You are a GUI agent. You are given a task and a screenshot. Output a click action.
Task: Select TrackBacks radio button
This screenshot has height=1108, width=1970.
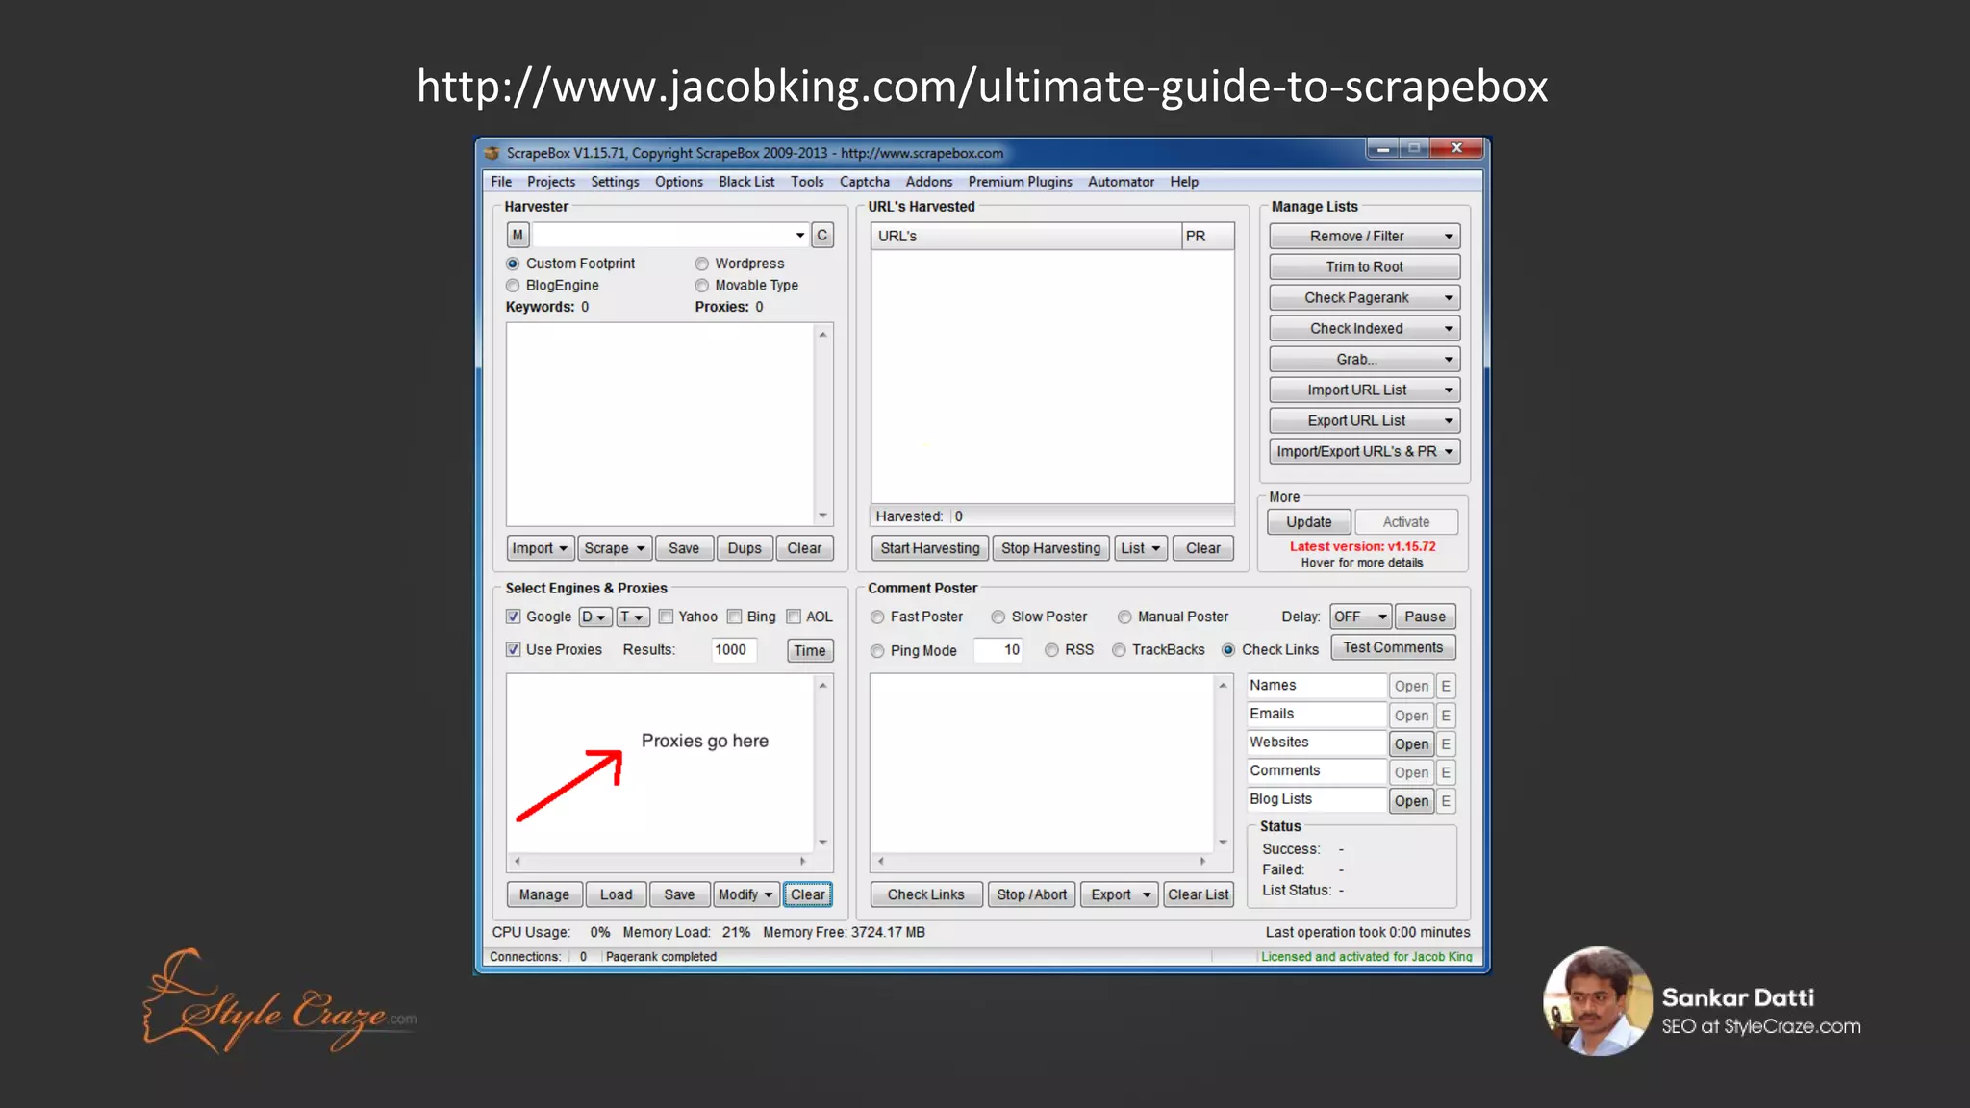1120,650
